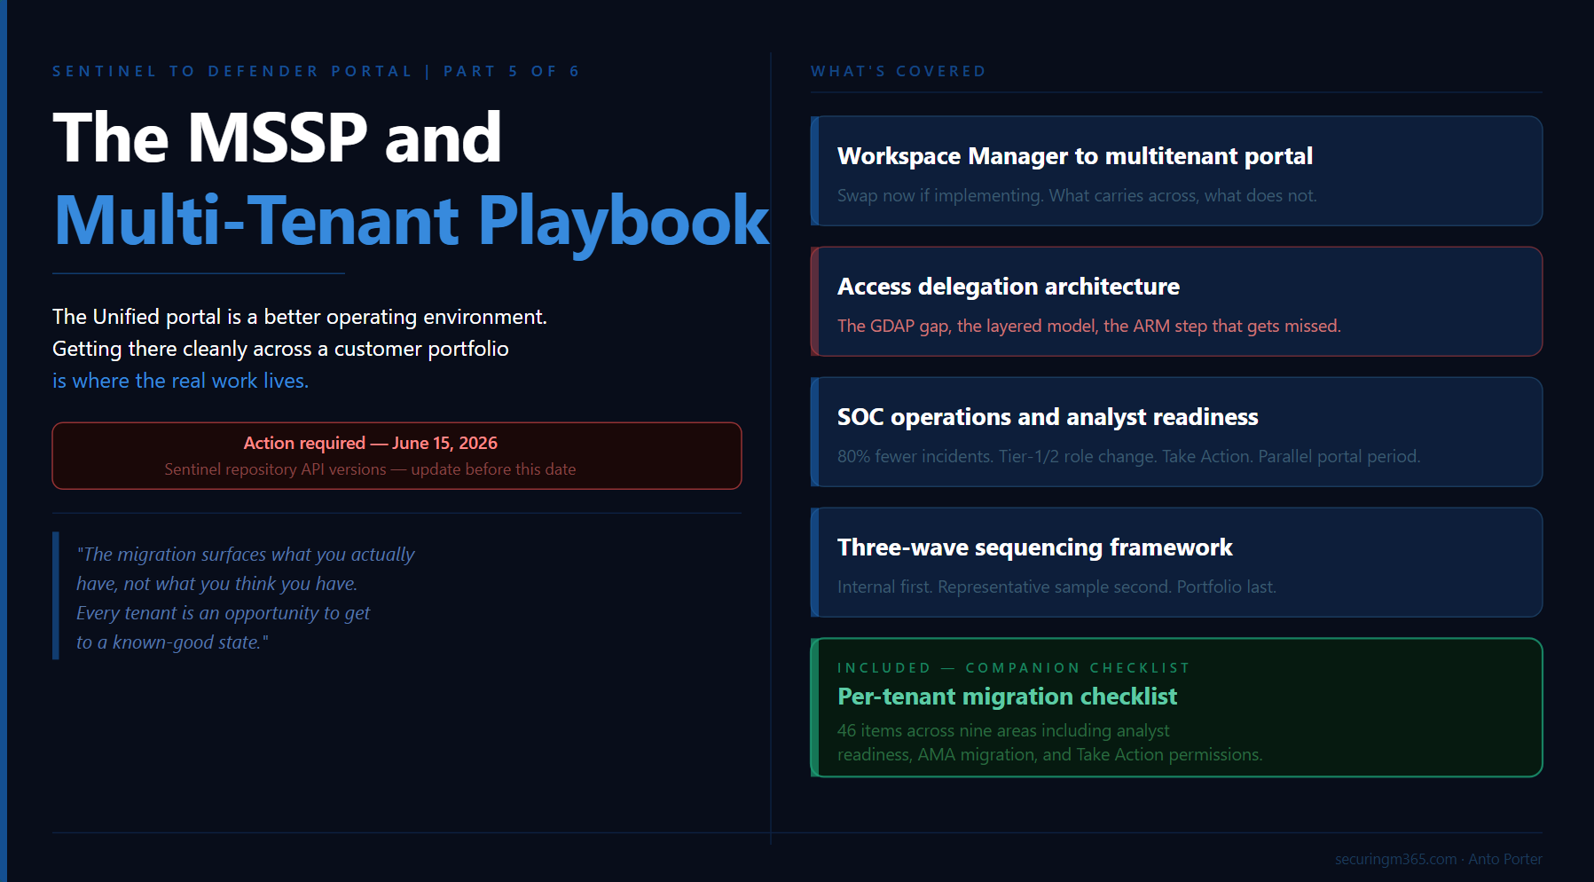The width and height of the screenshot is (1594, 882).
Task: Select 'Sentinel repository API versions' alert subtext
Action: pos(370,469)
